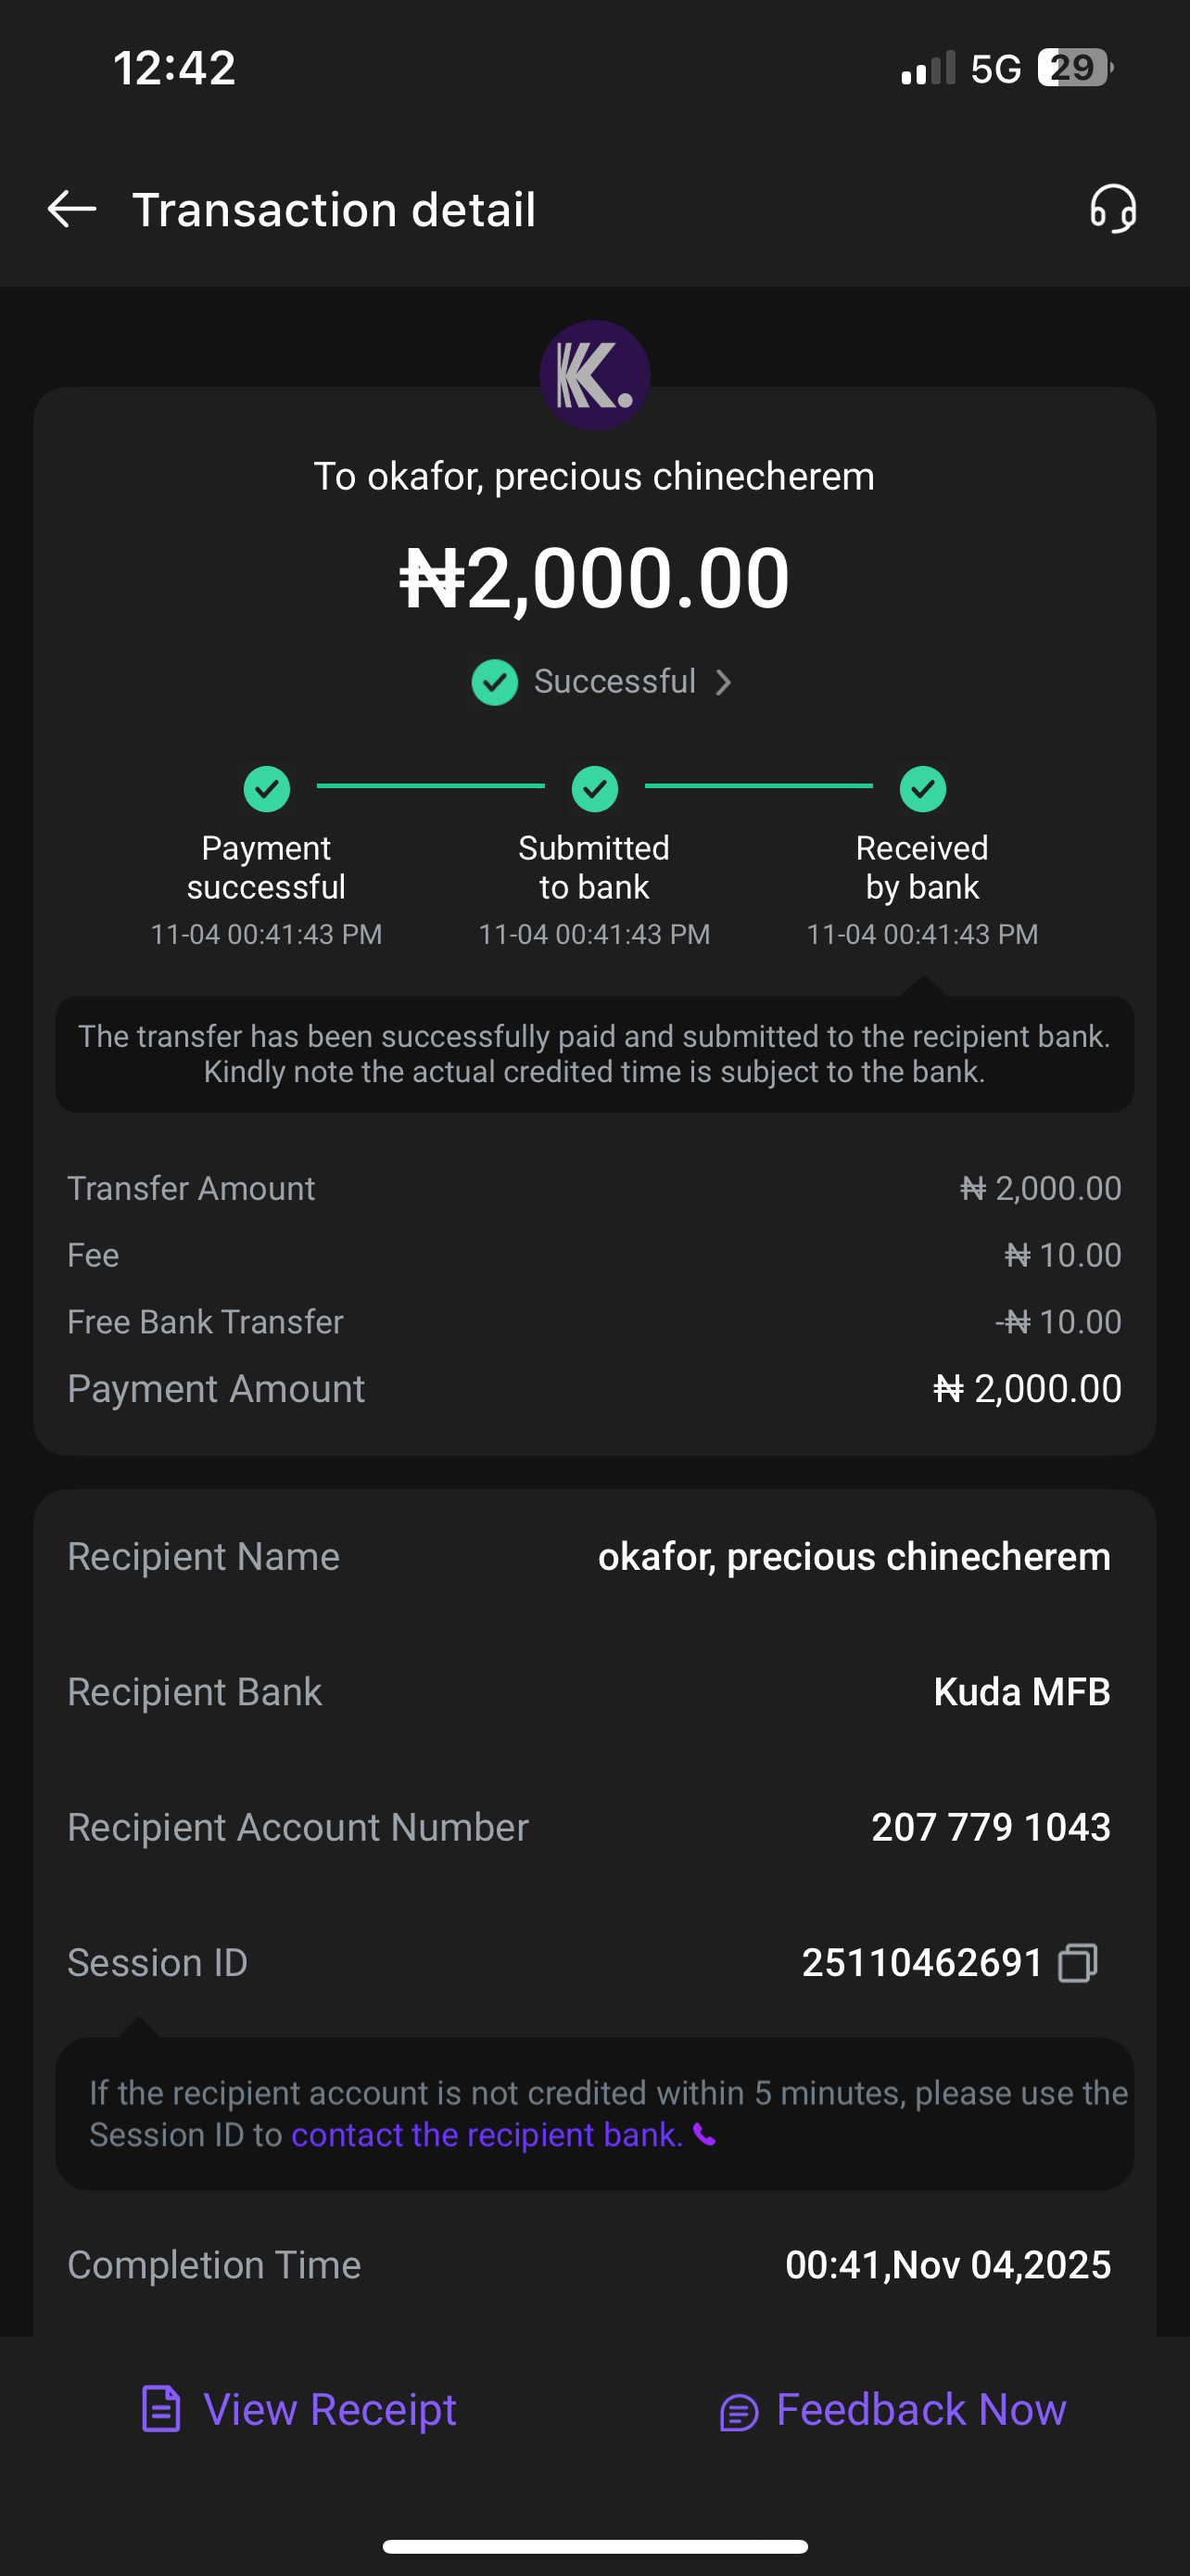
Task: Tap the Session ID number 25110462691
Action: click(922, 1963)
